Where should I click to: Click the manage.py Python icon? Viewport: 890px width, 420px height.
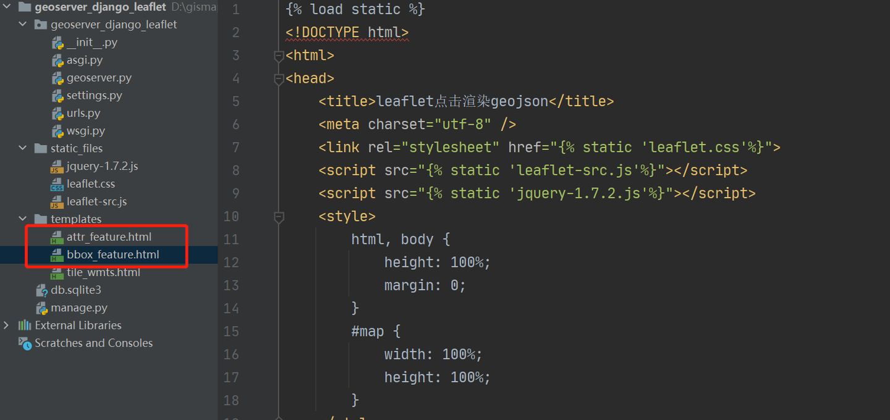41,308
